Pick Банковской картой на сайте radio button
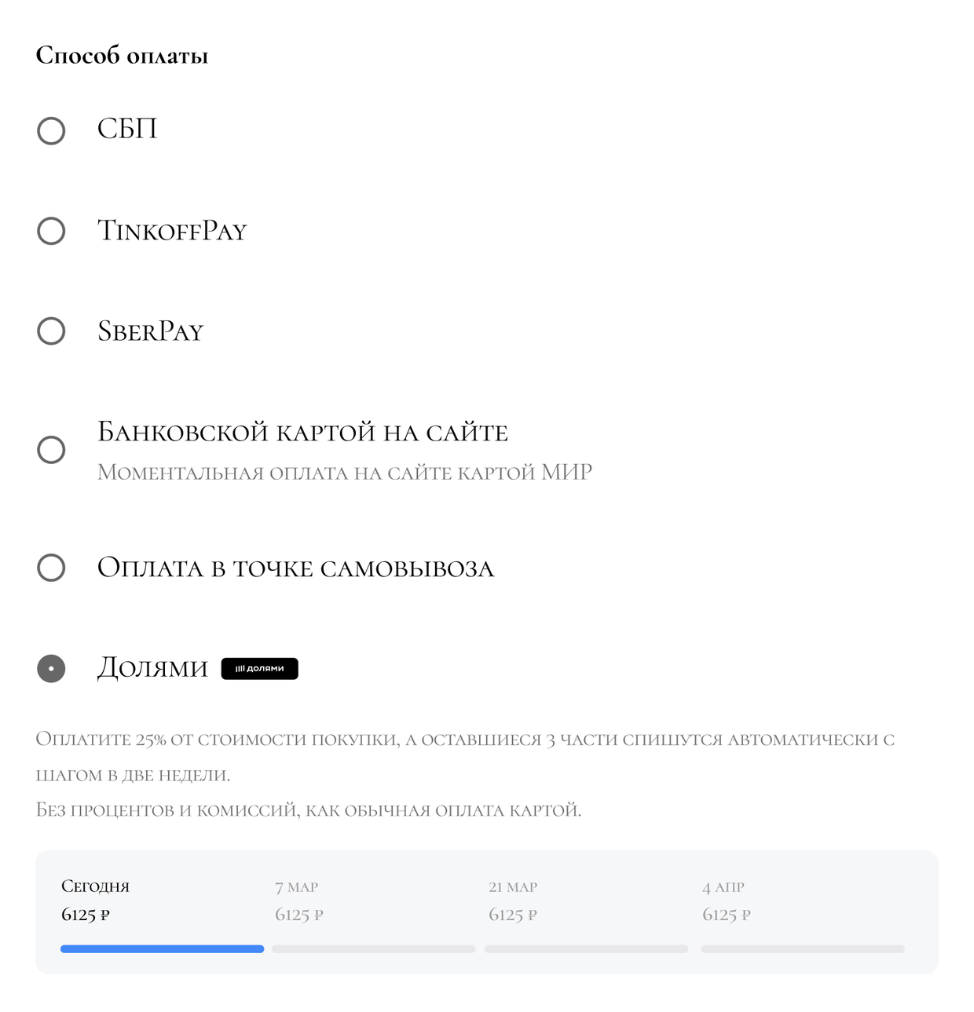 51,450
